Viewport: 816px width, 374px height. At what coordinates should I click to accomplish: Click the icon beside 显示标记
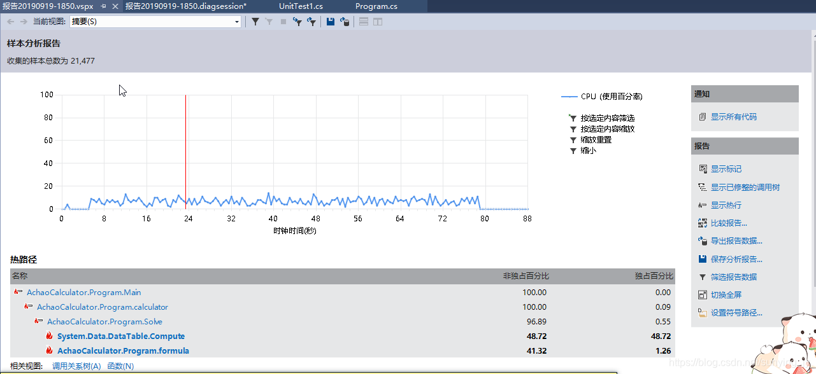click(x=703, y=169)
